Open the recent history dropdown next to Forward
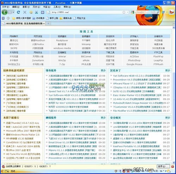Screen dimensions: 176x174 pos(13,12)
